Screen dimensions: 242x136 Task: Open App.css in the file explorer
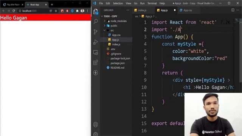[x=116, y=35]
